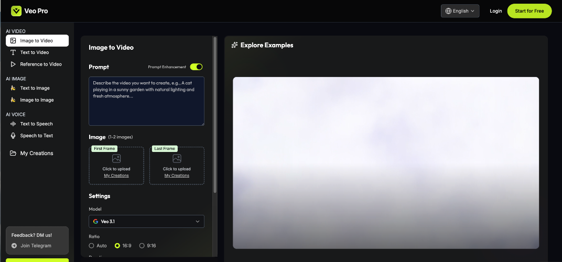Go to Text to Video page
This screenshot has height=262, width=562.
click(x=37, y=52)
